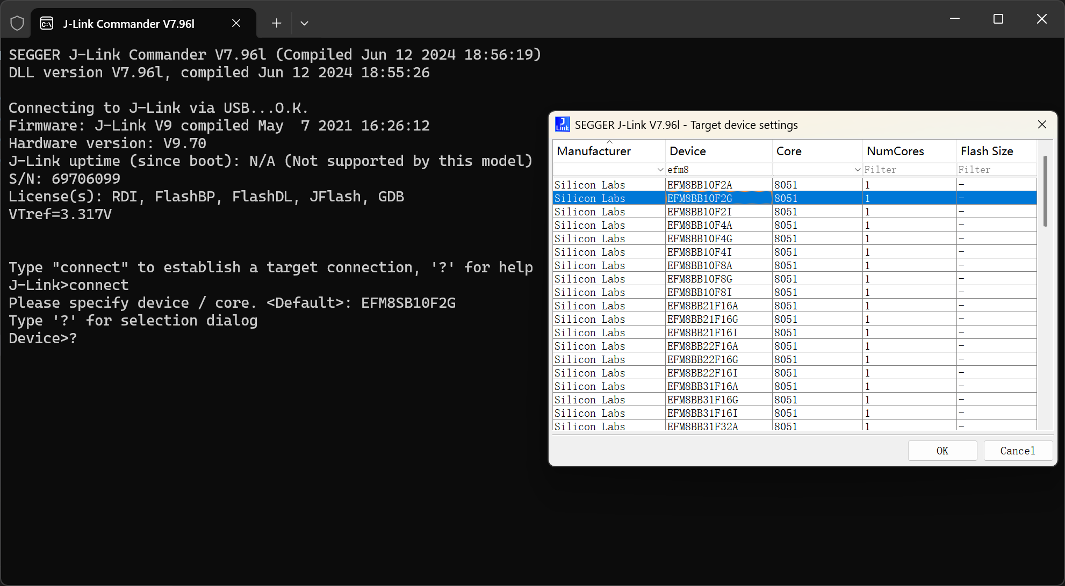Expand the new tab profile dropdown arrow

(x=304, y=23)
